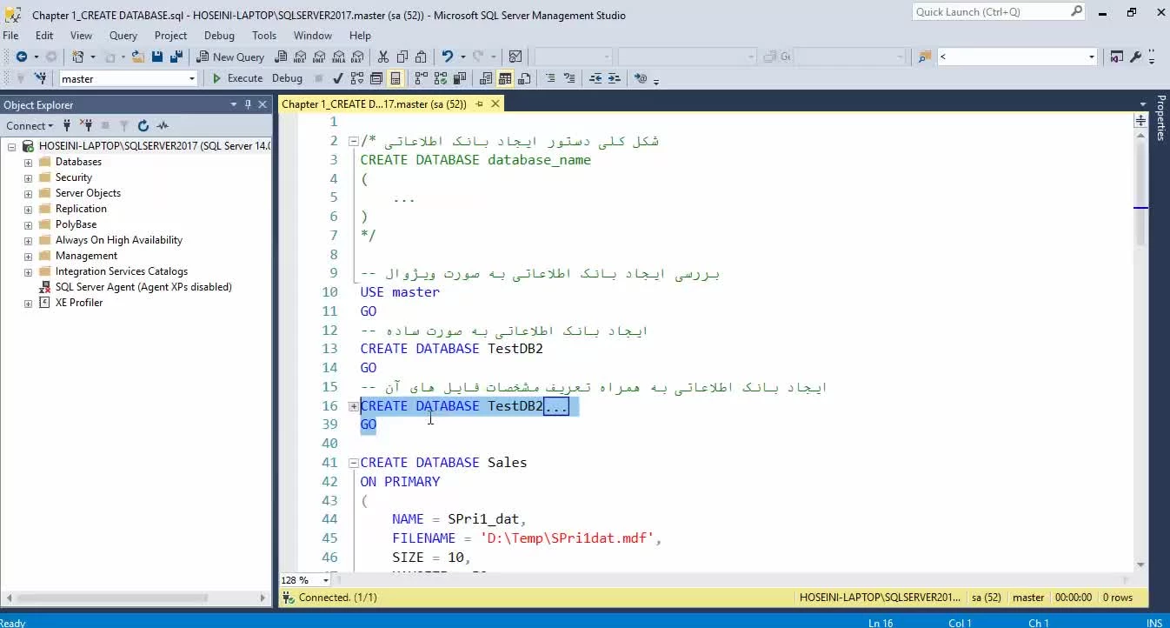Open an Analysis Services MDX Query
Image resolution: width=1170 pixels, height=628 pixels.
tap(300, 57)
